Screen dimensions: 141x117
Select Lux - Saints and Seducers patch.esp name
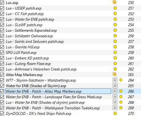(x=35, y=42)
